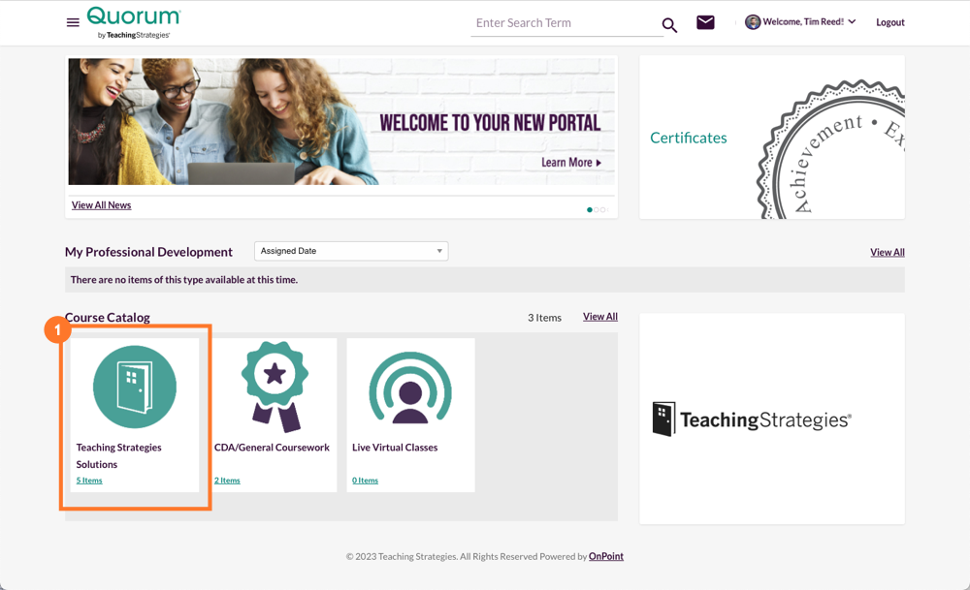The width and height of the screenshot is (970, 590).
Task: Click the orange step 1 marker
Action: (58, 329)
